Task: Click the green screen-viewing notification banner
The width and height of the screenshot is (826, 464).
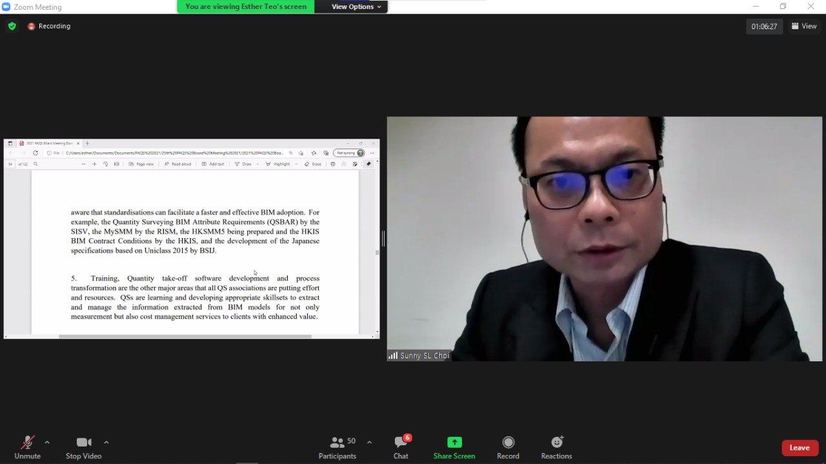Action: pyautogui.click(x=246, y=6)
